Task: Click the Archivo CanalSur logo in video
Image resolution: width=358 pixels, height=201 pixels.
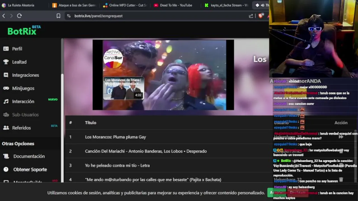Action: point(113,59)
